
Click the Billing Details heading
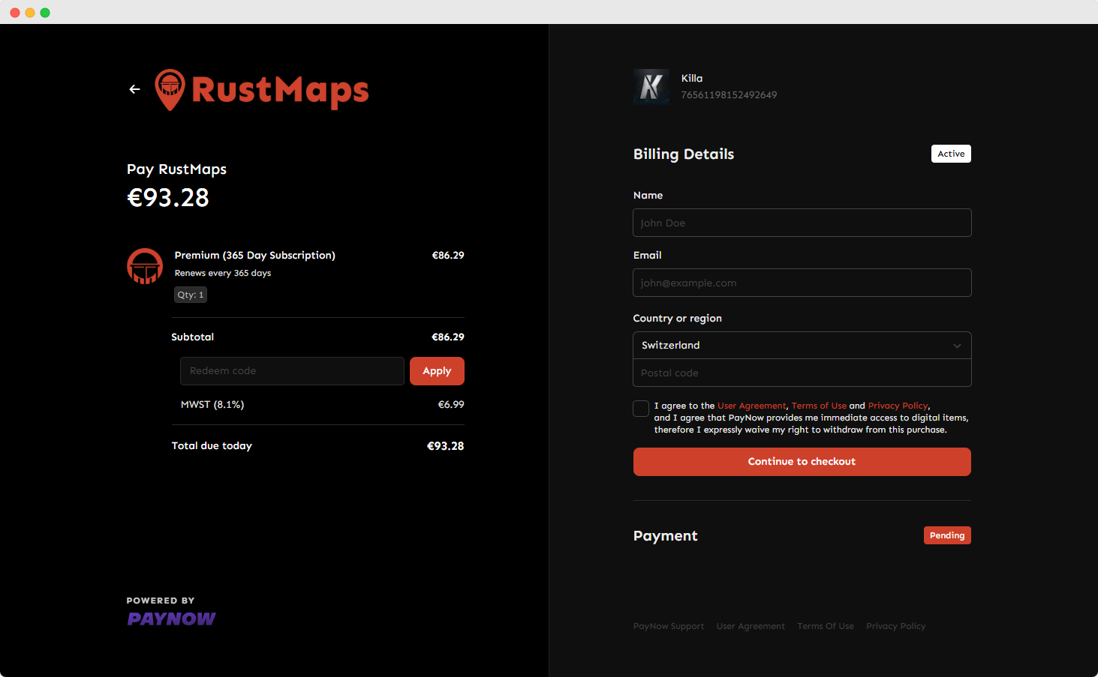[684, 154]
